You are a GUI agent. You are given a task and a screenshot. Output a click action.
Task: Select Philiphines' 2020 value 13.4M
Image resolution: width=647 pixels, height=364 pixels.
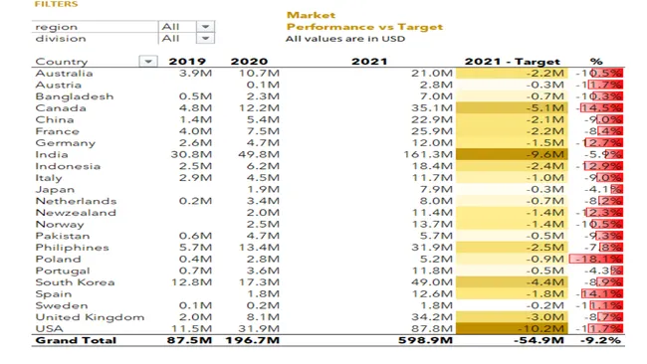pos(259,248)
